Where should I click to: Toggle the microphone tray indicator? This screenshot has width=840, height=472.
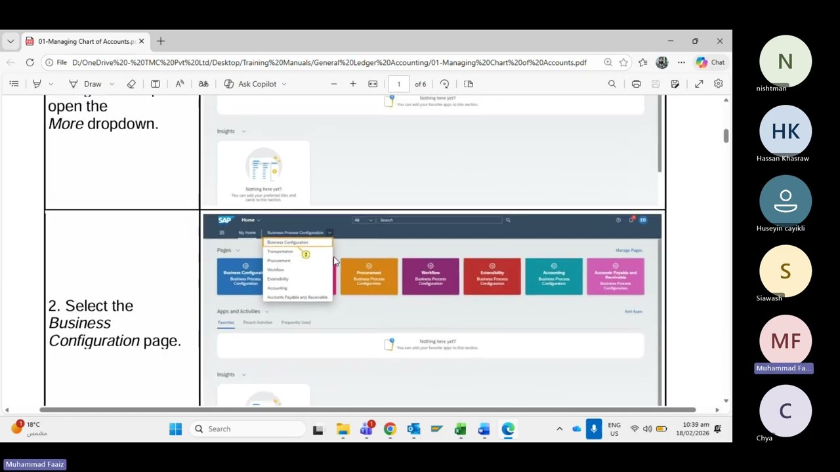point(594,429)
